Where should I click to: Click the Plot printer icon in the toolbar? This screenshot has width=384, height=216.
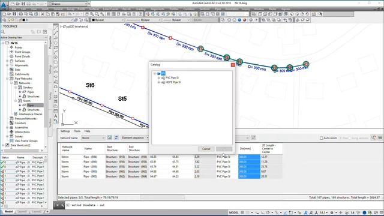[20, 14]
